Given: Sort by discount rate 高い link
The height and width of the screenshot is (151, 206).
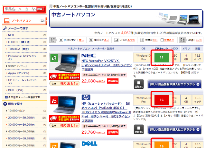Looking at the screenshot, I should 107,40.
